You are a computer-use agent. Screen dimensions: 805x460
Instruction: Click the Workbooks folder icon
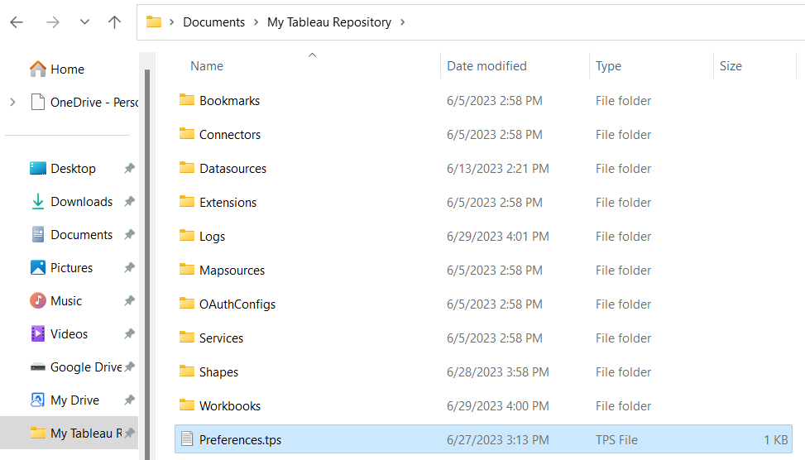coord(187,405)
